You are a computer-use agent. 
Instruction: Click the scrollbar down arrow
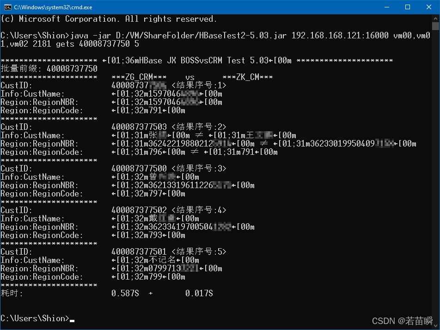pos(435,326)
